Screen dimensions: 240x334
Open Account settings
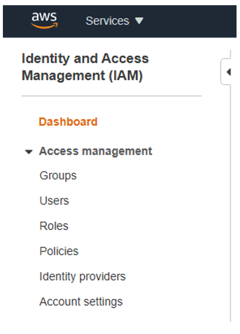(x=81, y=302)
